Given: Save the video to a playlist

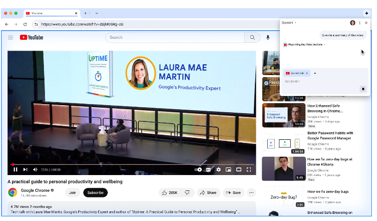Looking at the screenshot, I should tap(233, 192).
